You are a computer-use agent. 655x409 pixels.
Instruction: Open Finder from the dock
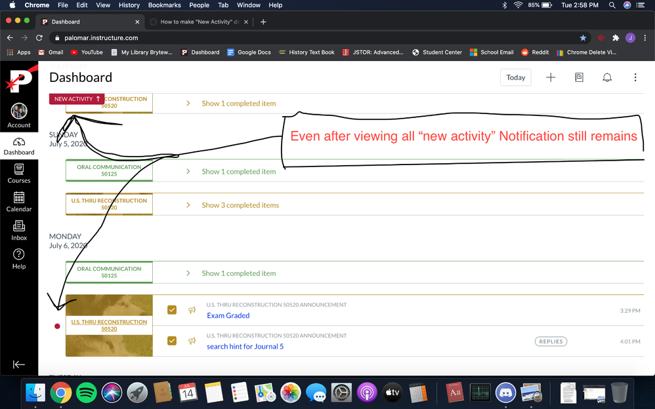(35, 393)
